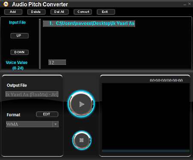Click the Format label
Viewport: 193px width, 160px height.
[x=13, y=115]
